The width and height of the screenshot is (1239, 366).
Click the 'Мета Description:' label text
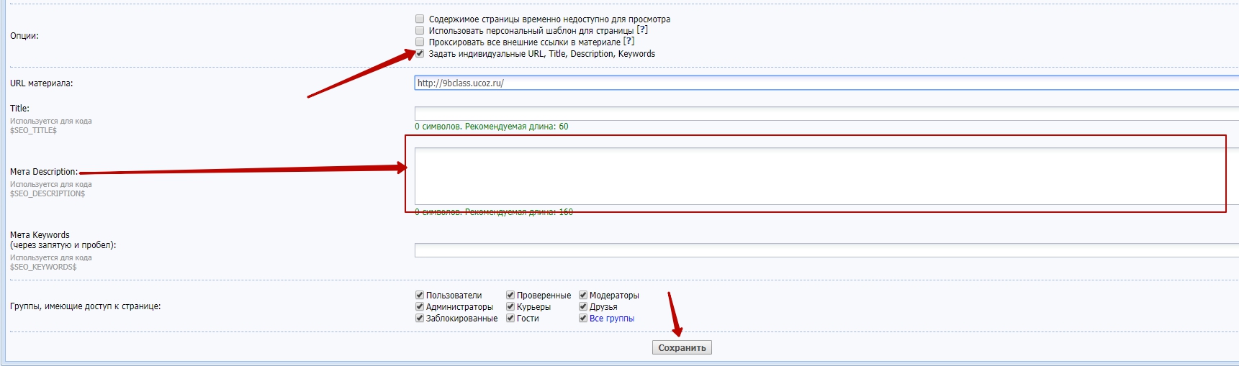[x=44, y=172]
